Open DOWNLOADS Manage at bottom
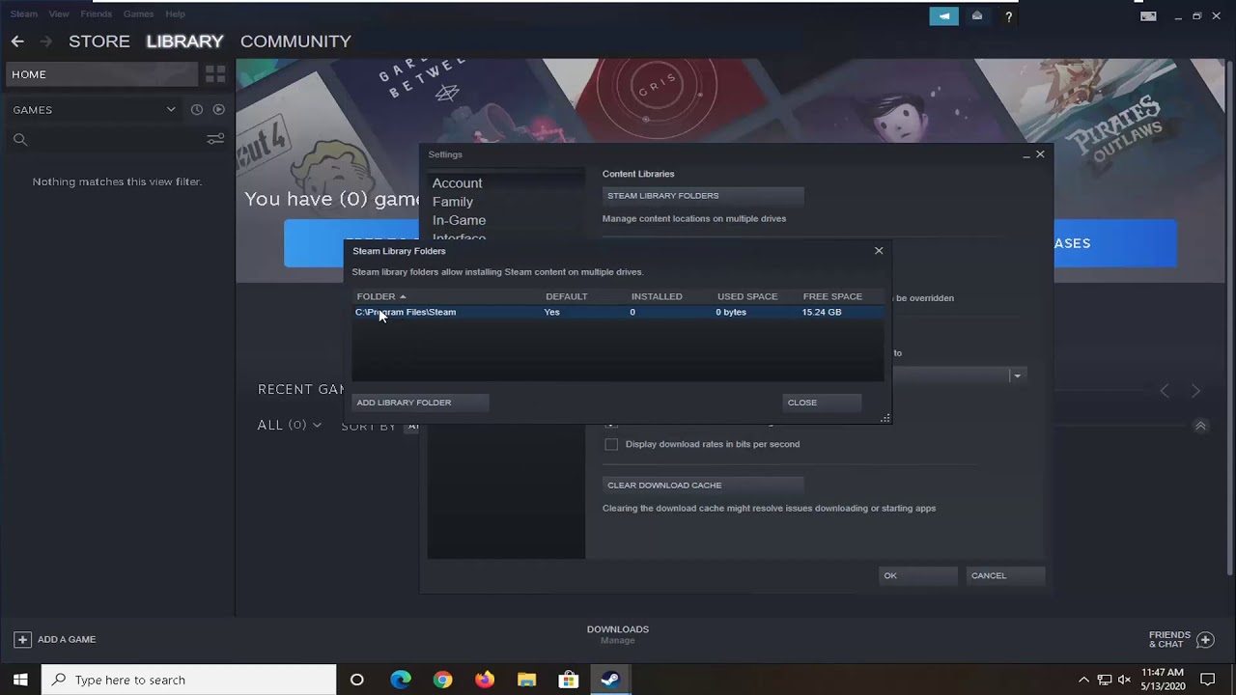Image resolution: width=1236 pixels, height=695 pixels. [x=618, y=634]
